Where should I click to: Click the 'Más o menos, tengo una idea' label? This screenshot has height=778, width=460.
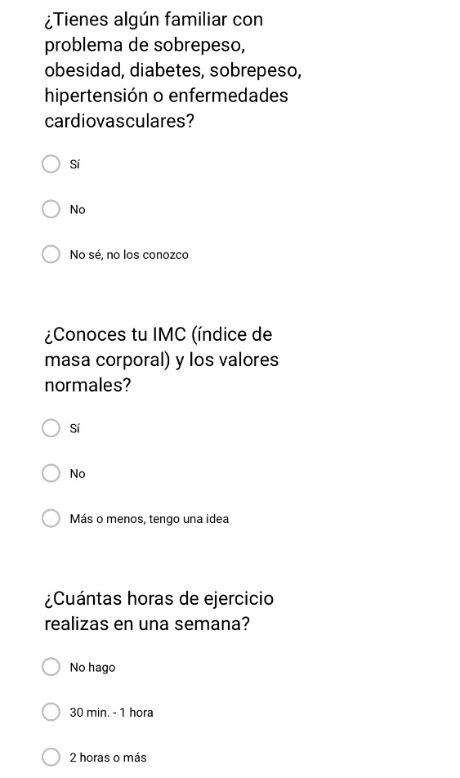coord(149,519)
